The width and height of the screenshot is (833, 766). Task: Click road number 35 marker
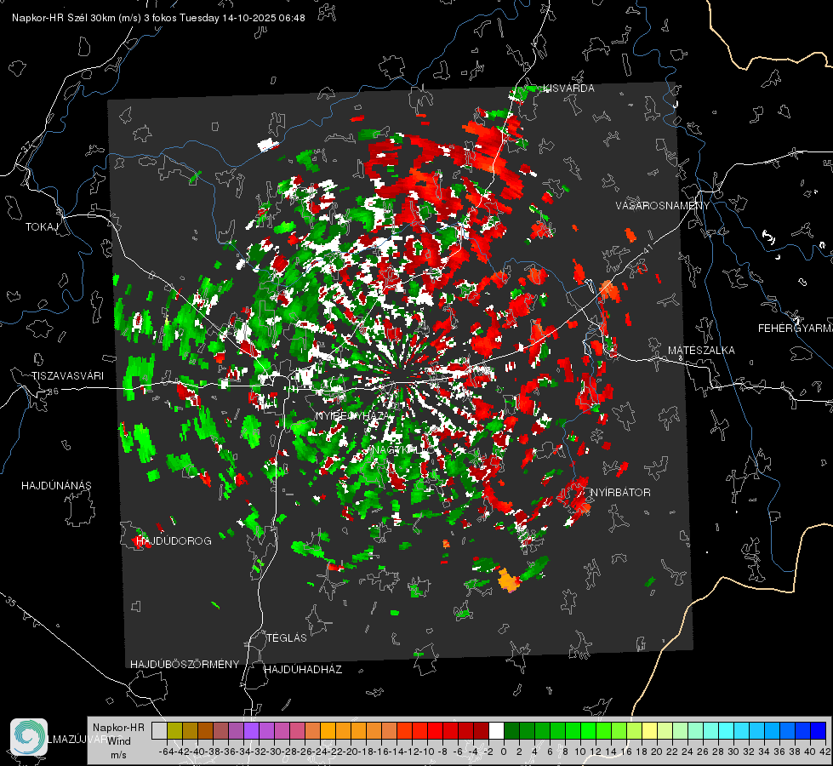point(10,602)
